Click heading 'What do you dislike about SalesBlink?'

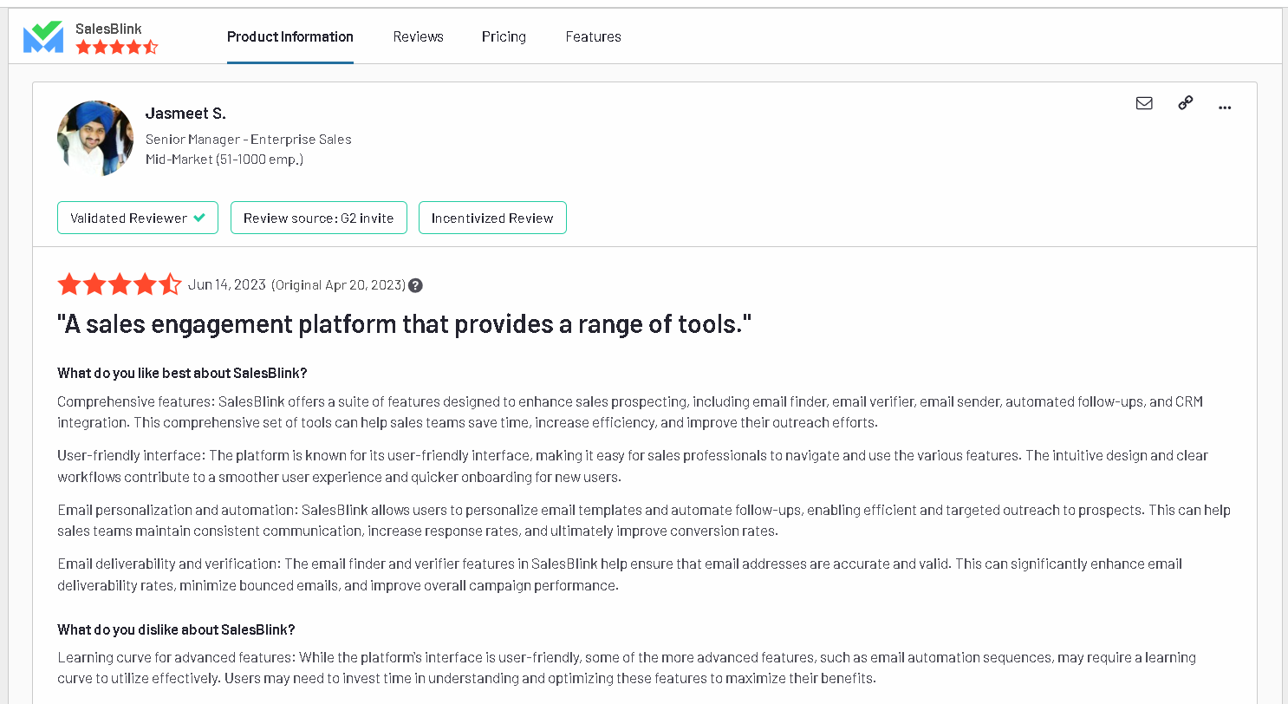[x=176, y=629]
